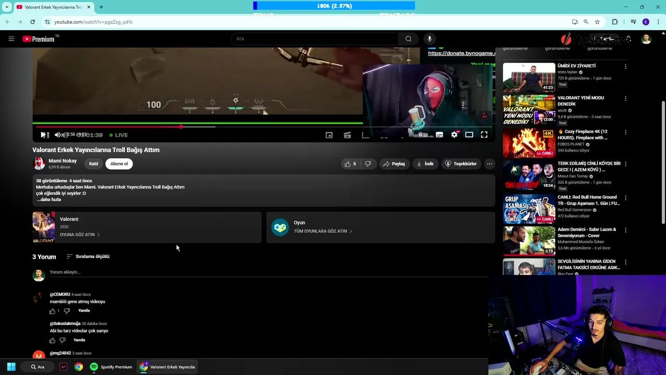666x375 pixels.
Task: Open a new Chrome tab
Action: (101, 7)
